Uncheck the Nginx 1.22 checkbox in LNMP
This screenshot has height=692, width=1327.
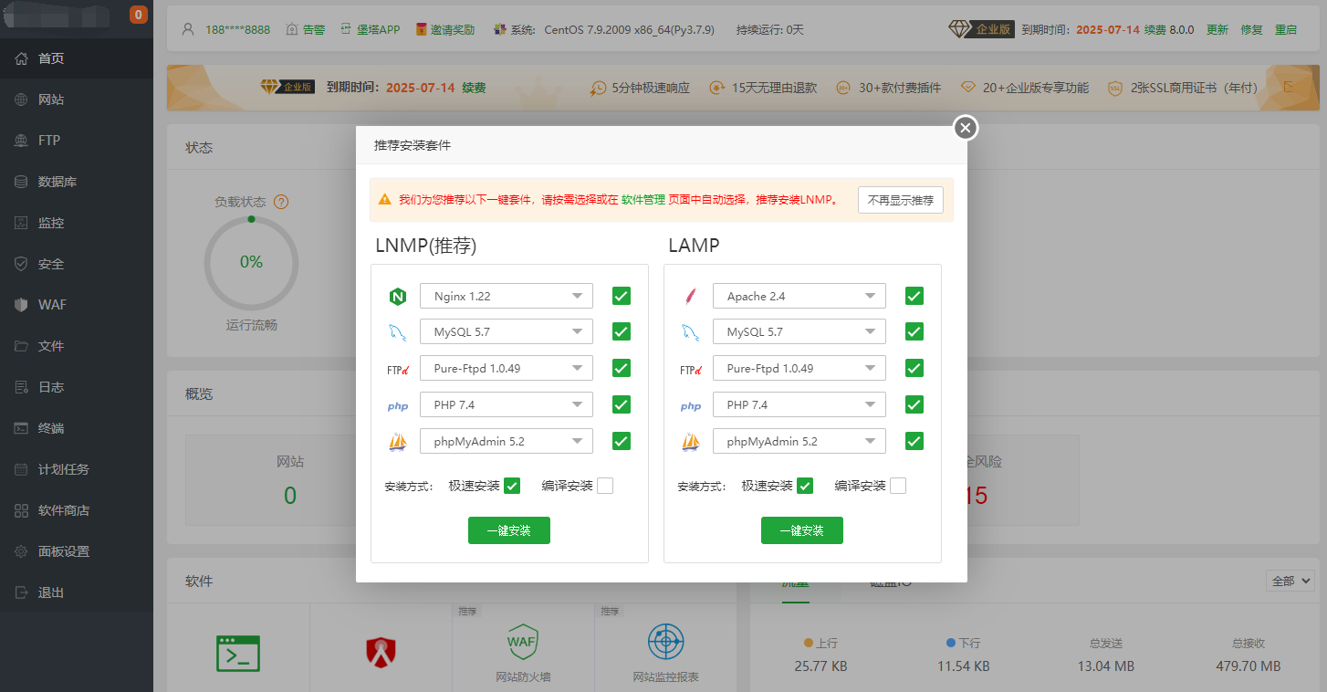coord(621,295)
